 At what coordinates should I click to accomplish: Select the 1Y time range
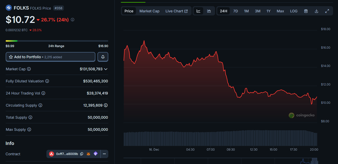pyautogui.click(x=268, y=11)
